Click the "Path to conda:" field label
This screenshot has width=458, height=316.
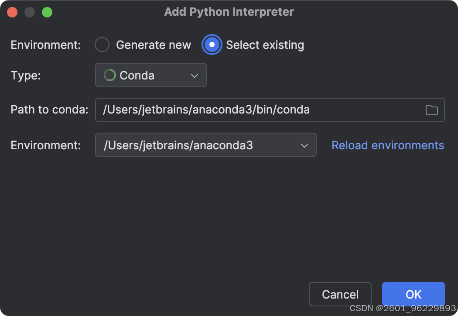pyautogui.click(x=49, y=110)
